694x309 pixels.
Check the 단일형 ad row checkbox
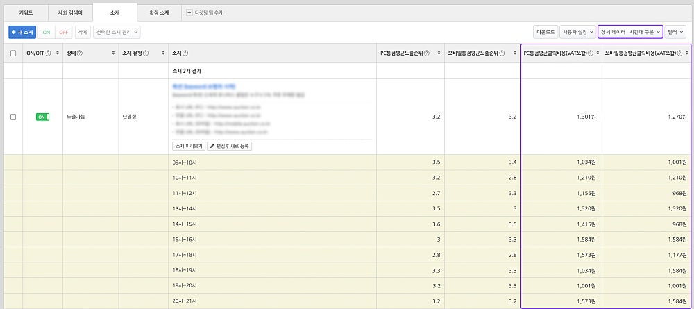[x=13, y=117]
